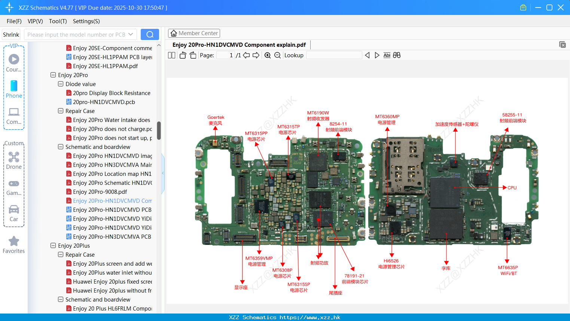
Task: Open the Settings(S) menu
Action: 86,21
